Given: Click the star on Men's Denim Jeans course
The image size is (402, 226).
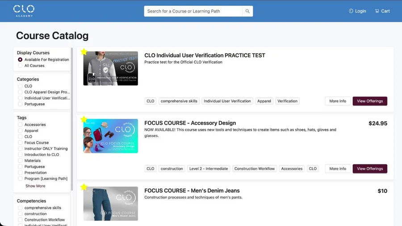Looking at the screenshot, I should pyautogui.click(x=84, y=187).
